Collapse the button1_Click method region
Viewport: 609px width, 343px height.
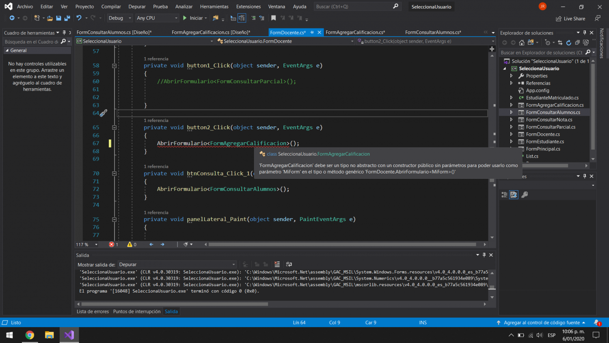(x=114, y=66)
